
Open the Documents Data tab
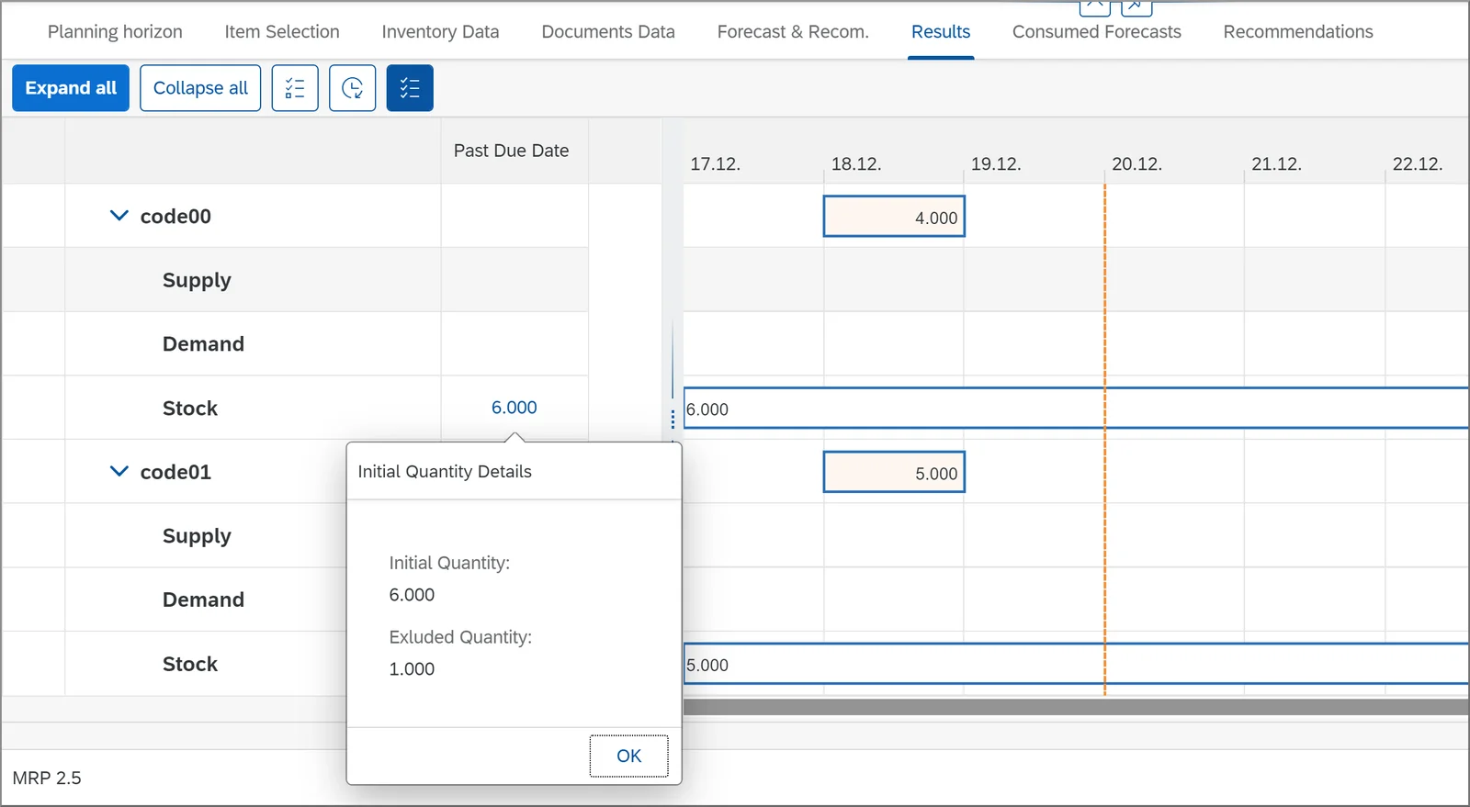click(x=608, y=31)
